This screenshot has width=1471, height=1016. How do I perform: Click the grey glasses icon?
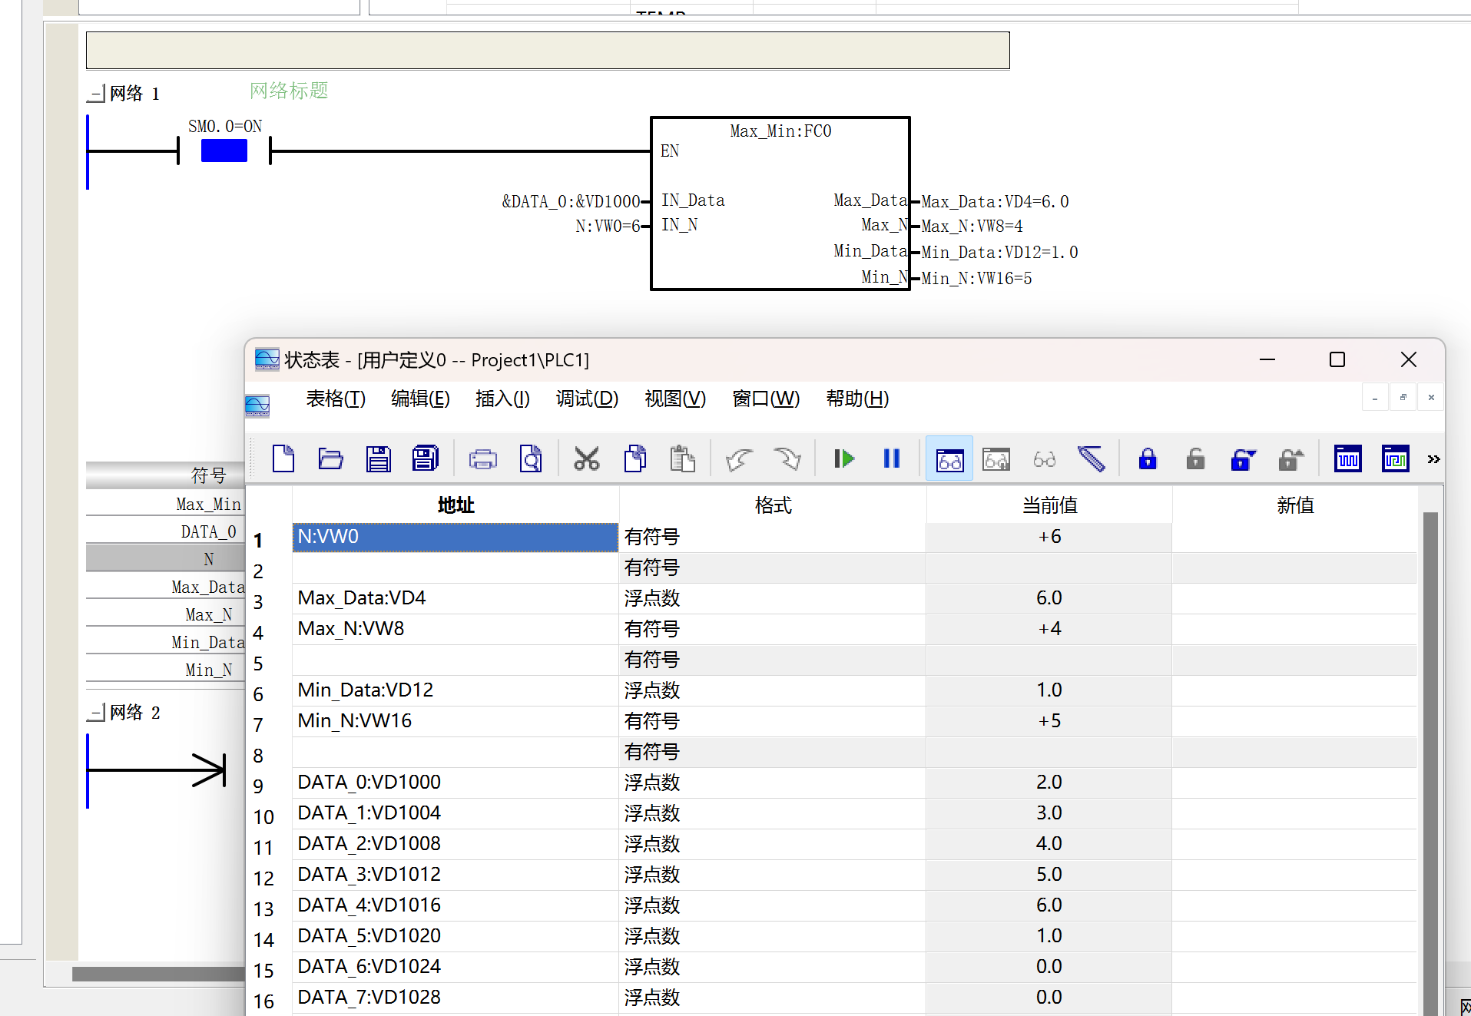tap(1044, 459)
